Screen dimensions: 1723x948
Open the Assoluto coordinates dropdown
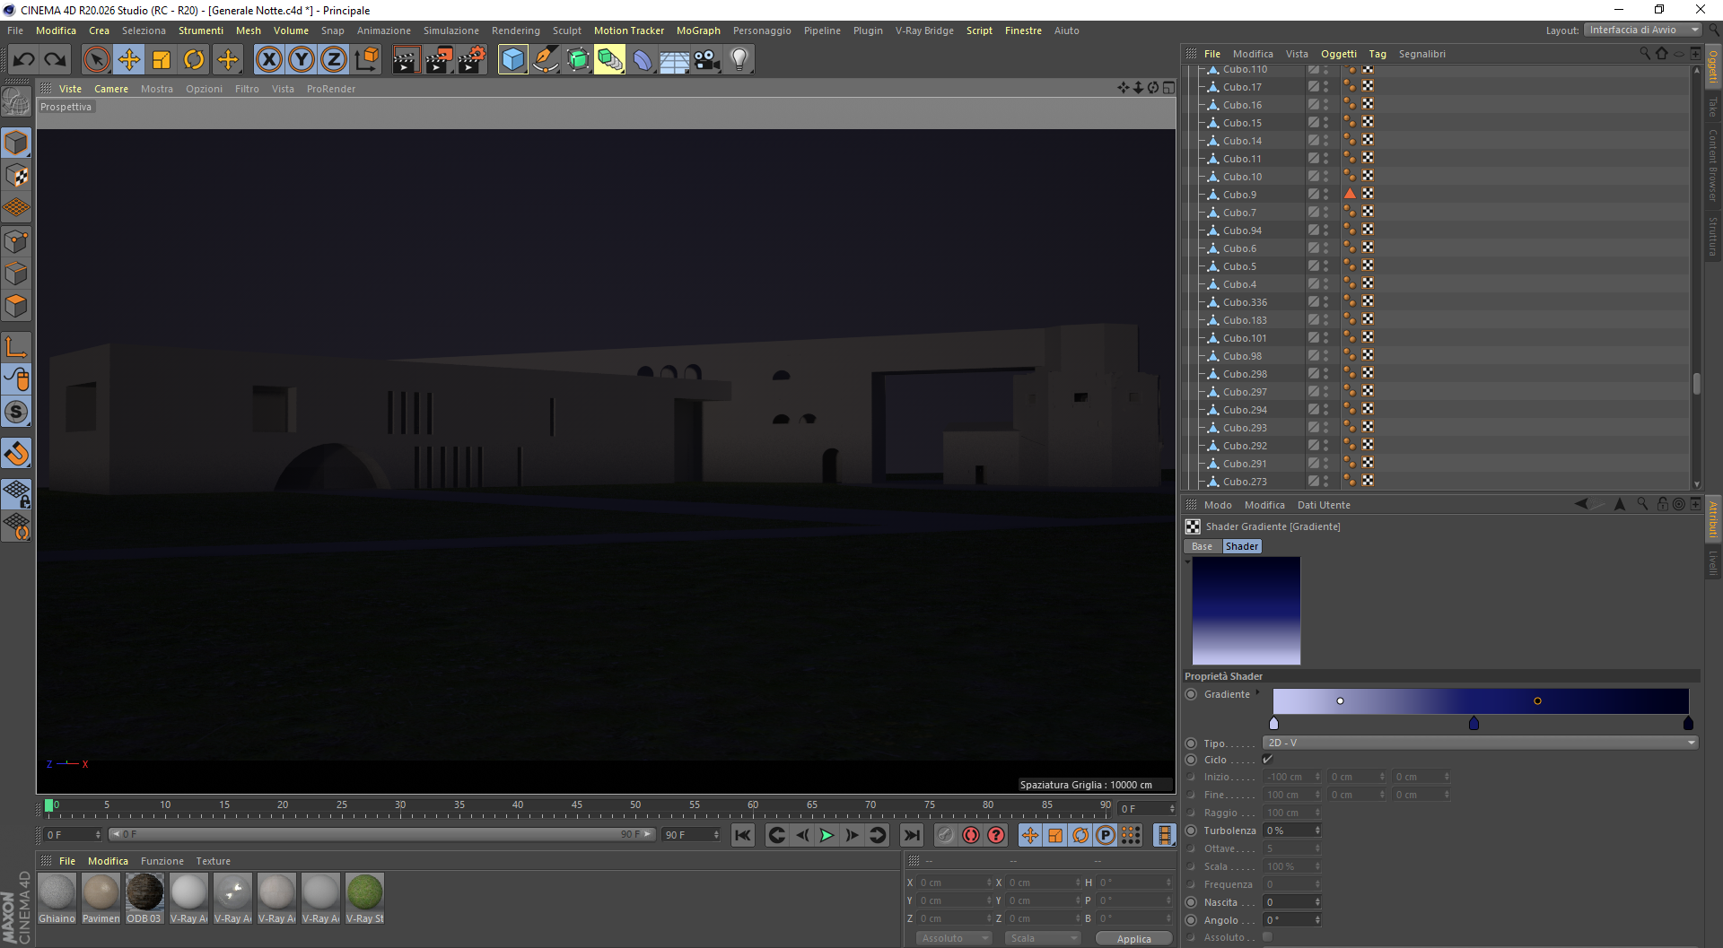click(x=954, y=938)
